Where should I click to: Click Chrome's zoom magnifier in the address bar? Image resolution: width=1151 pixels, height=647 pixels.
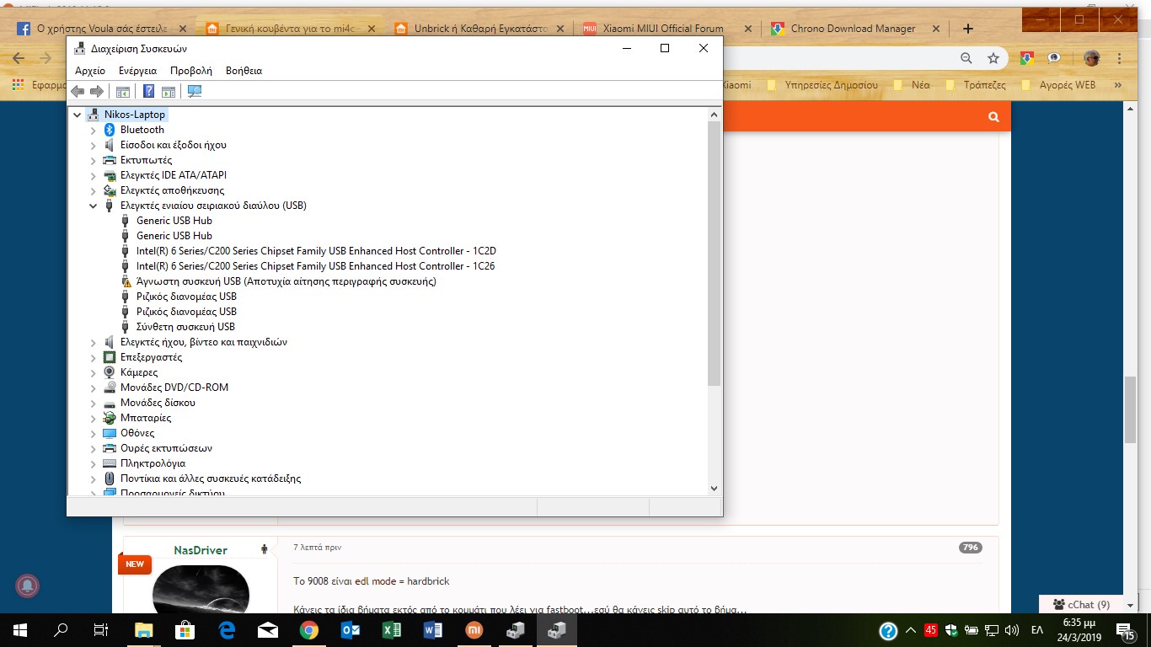966,58
